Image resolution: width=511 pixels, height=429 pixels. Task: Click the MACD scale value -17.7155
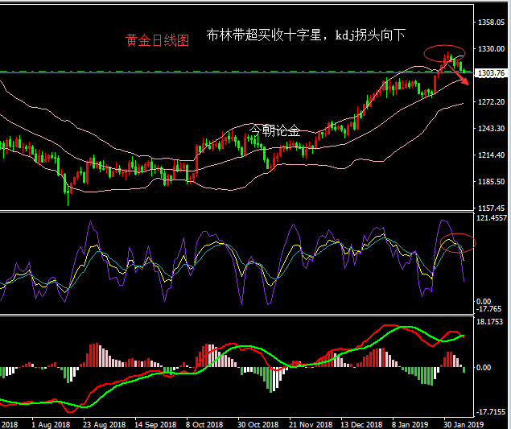(x=492, y=412)
